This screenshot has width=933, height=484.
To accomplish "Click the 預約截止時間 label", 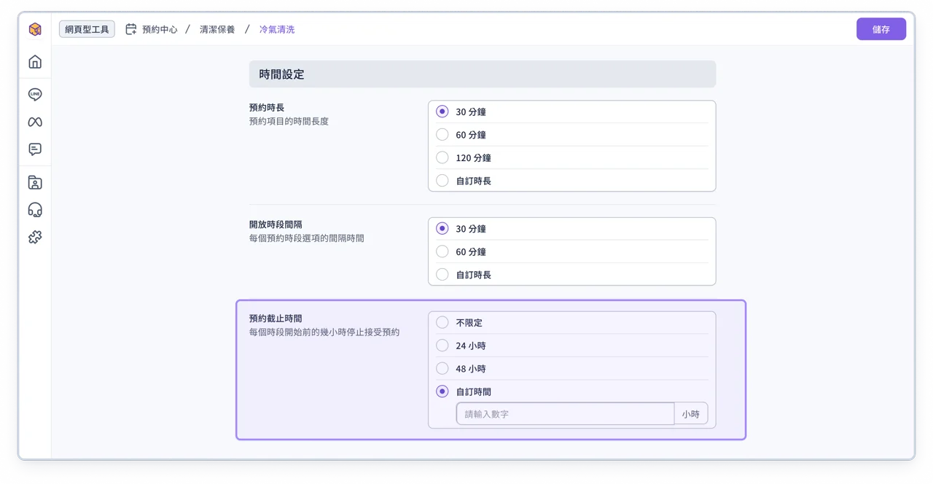I will [x=276, y=319].
